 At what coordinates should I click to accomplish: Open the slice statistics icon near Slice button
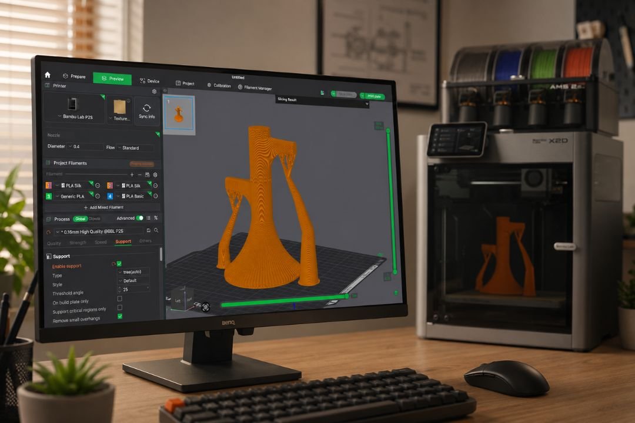(322, 93)
